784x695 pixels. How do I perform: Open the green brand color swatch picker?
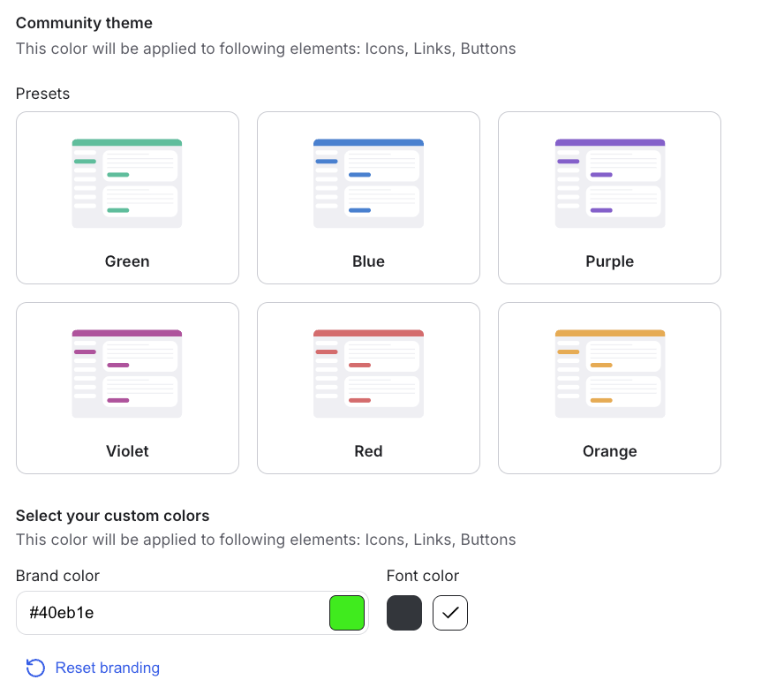click(347, 612)
